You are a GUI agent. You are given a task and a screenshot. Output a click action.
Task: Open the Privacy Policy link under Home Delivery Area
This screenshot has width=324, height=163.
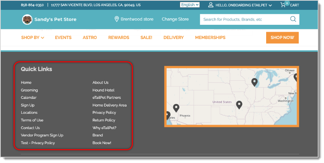coord(104,113)
